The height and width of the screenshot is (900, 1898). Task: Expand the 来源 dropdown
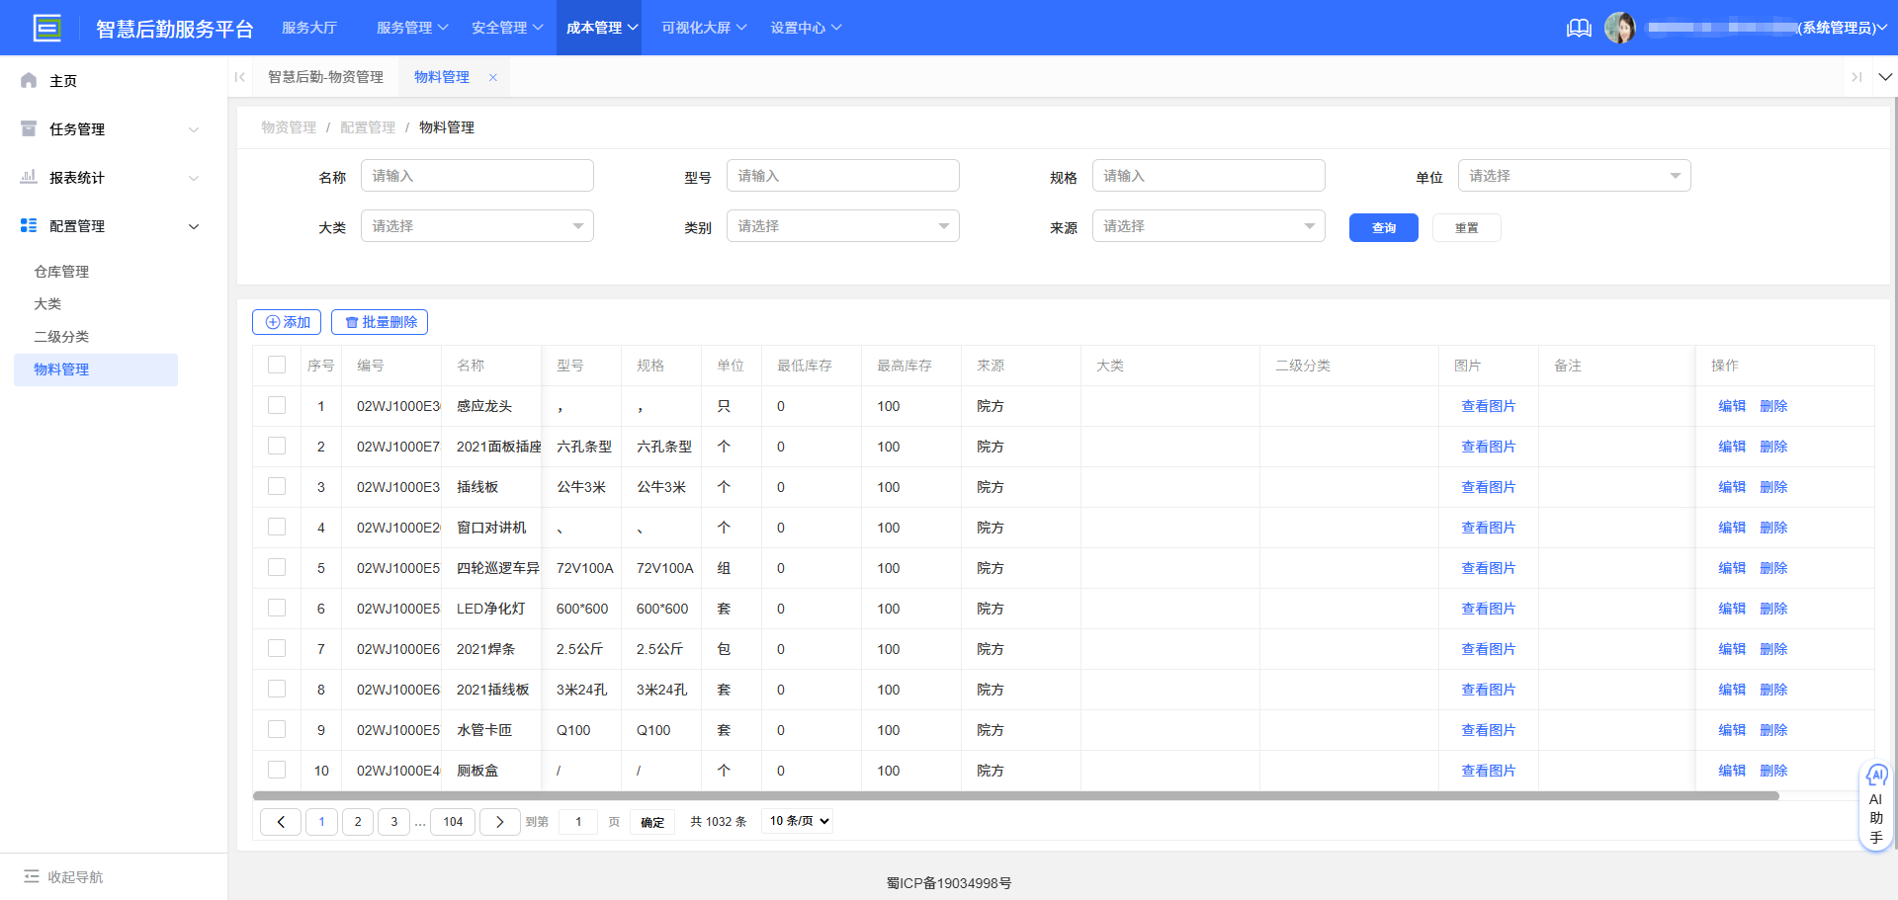point(1208,225)
